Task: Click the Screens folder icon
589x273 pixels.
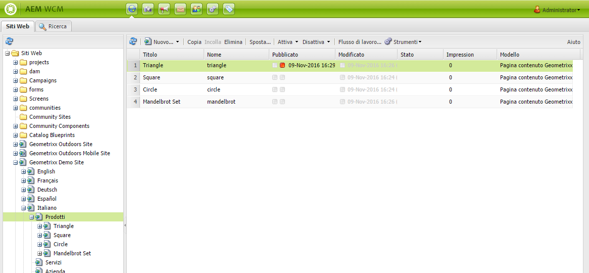Action: coord(23,99)
